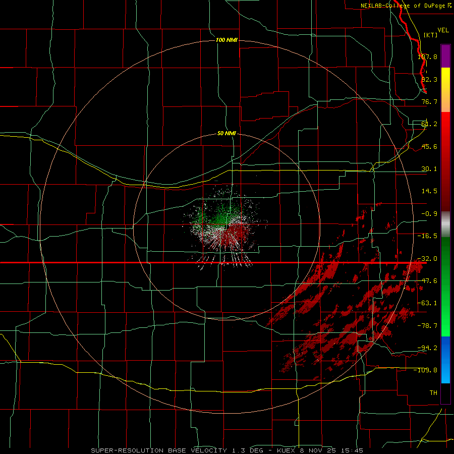Viewport: 454px width, 454px height.
Task: Click the -109.8 velocity scale value
Action: [425, 370]
